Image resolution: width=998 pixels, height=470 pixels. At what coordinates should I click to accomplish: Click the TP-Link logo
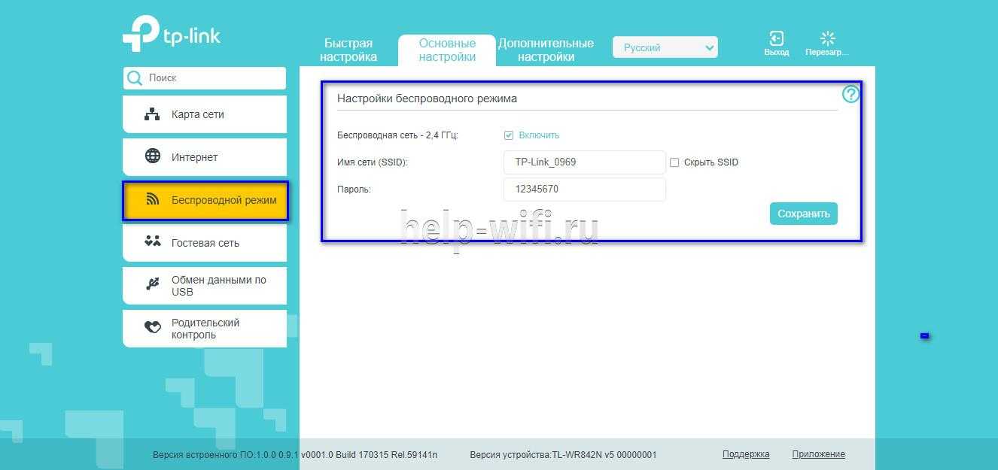point(172,34)
